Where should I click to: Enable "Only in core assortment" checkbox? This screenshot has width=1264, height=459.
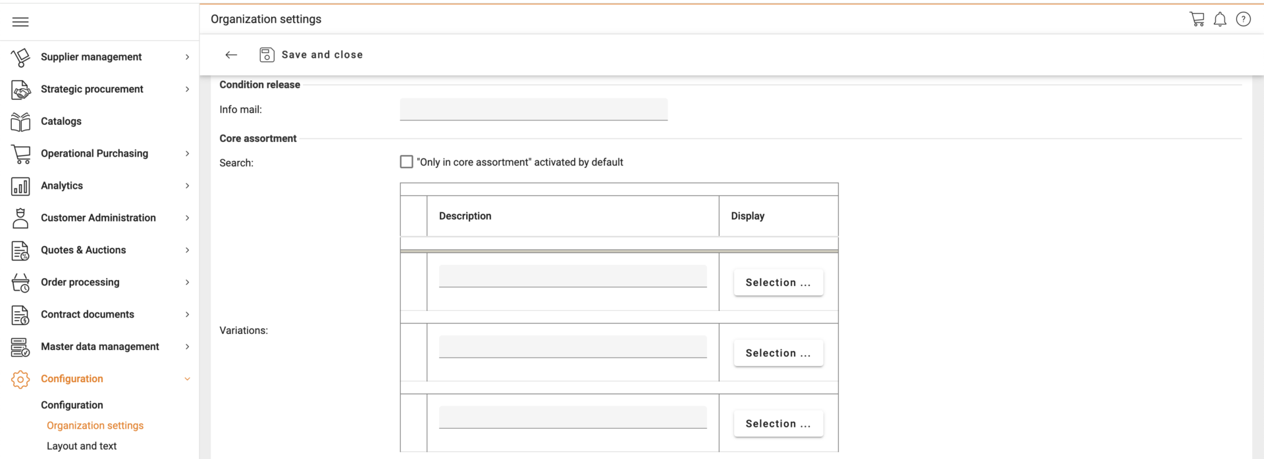[407, 162]
